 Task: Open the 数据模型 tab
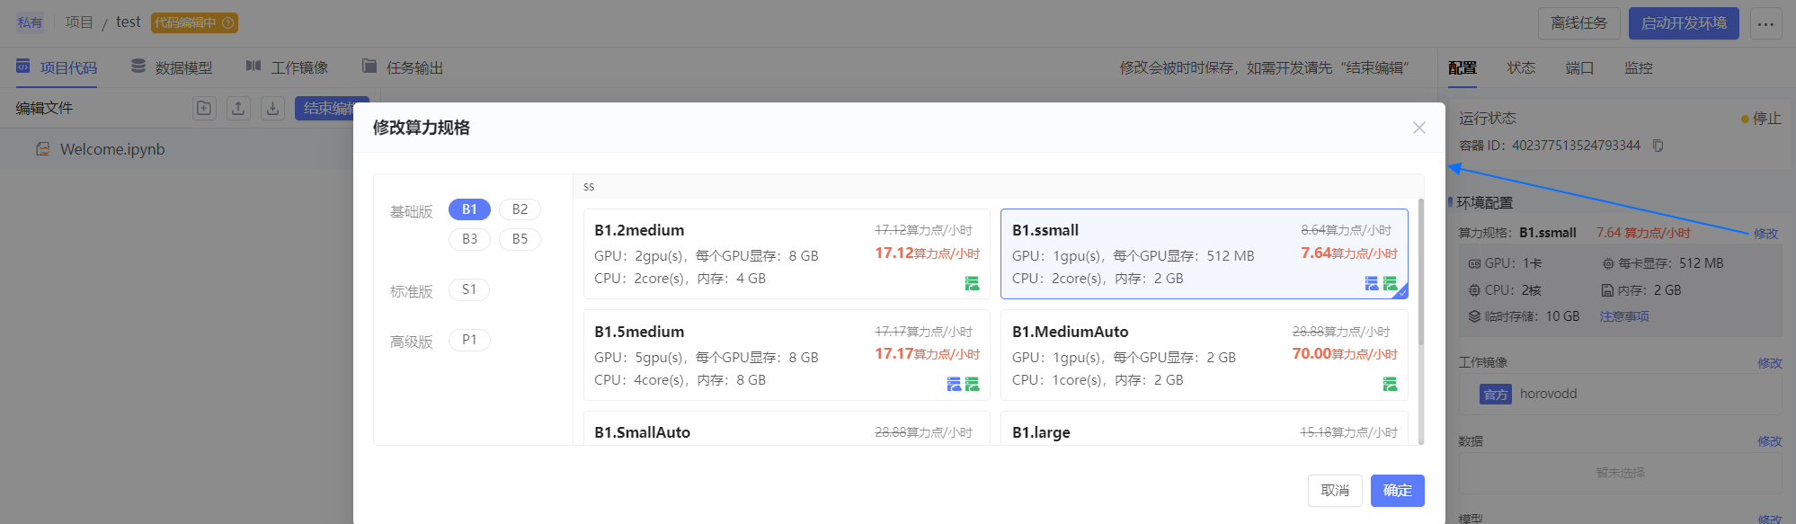172,68
